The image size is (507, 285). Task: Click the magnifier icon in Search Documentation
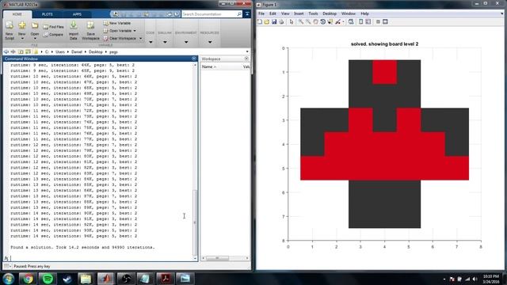(x=239, y=14)
